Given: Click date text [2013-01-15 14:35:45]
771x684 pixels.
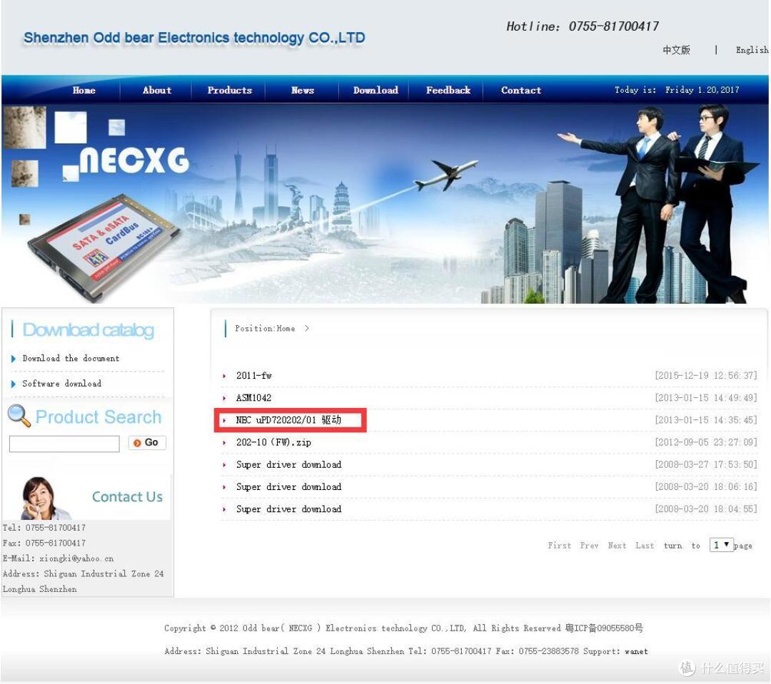Looking at the screenshot, I should (x=705, y=420).
